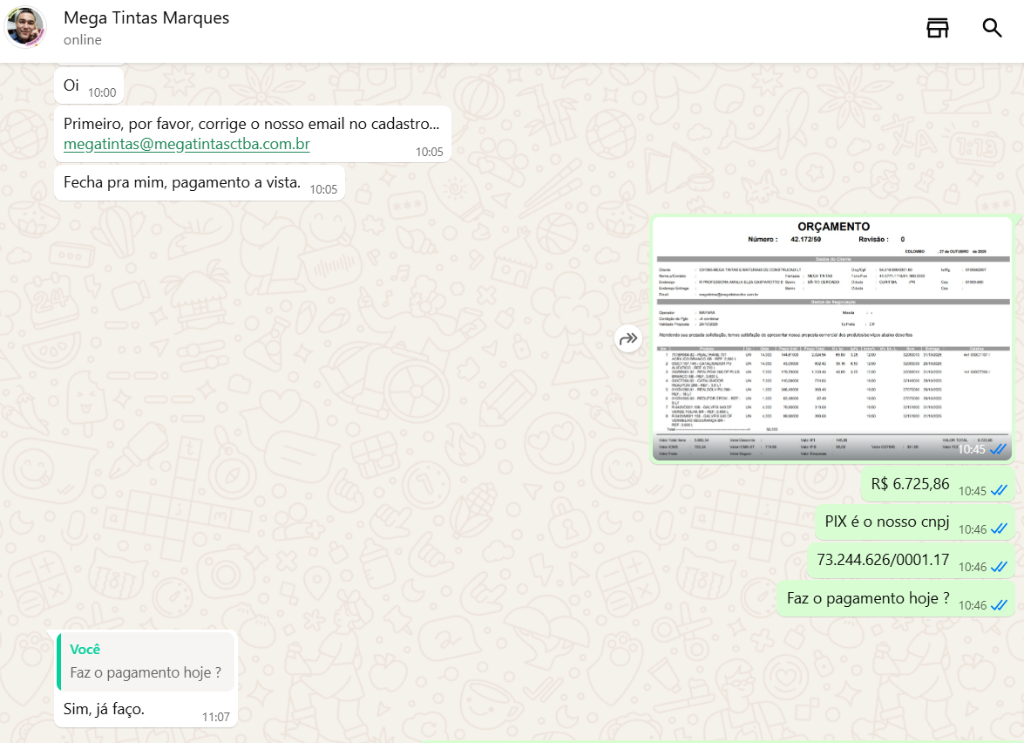Click the forward arrow beside the ORÇAMENTO image

(x=628, y=339)
